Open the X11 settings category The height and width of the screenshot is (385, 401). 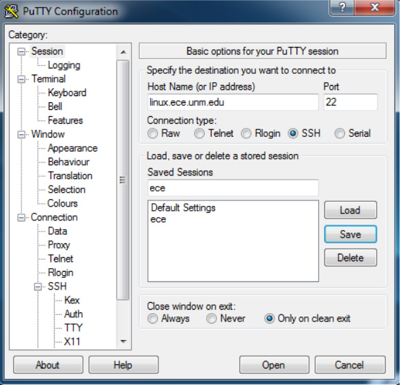(x=72, y=341)
